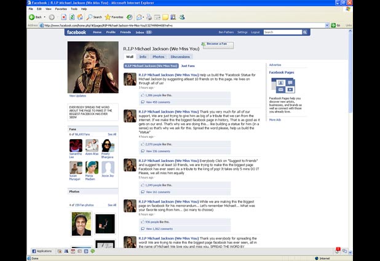Select the 'R.I.P Michael Jackson (We Miss You)' wall filter
This screenshot has height=261, width=380.
[x=151, y=65]
